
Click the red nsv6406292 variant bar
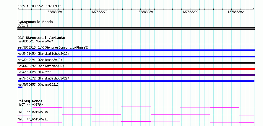tap(136, 69)
